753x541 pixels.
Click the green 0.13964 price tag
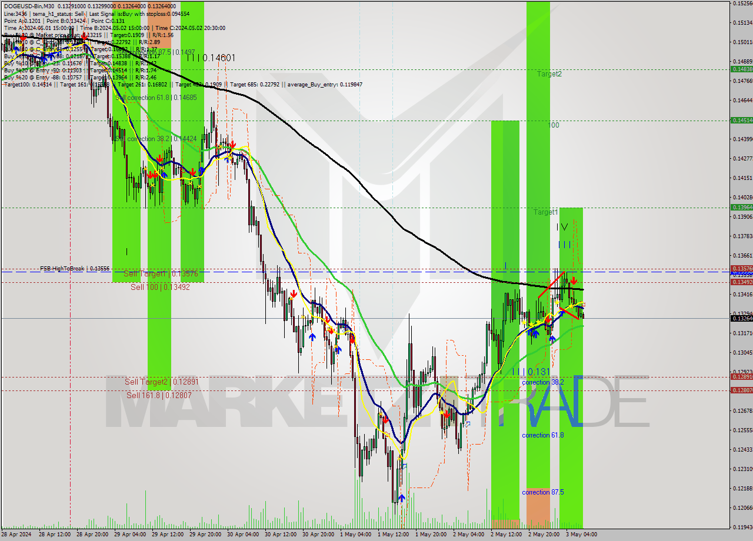[741, 207]
